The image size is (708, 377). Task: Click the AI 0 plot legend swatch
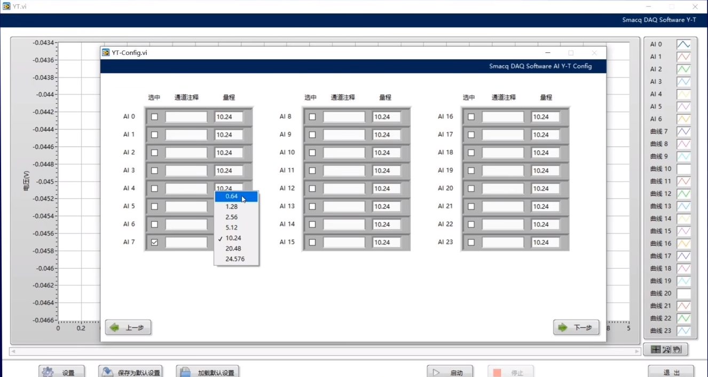pos(683,44)
